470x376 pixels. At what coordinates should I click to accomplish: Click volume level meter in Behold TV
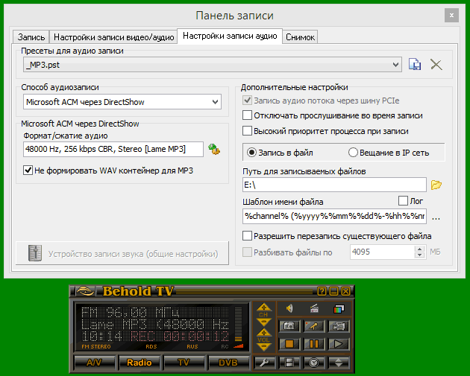[238, 324]
